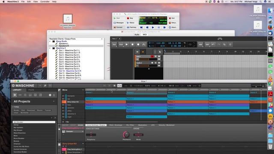This screenshot has width=274, height=154.
Task: Click the Play button in Bitwig transport
Action: tap(127, 44)
